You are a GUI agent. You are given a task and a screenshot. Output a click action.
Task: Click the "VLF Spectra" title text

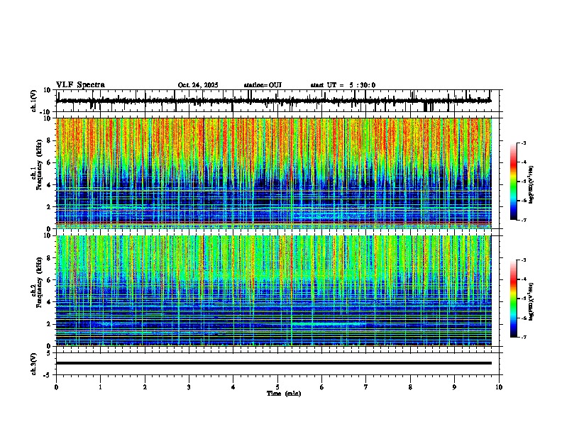tap(81, 85)
